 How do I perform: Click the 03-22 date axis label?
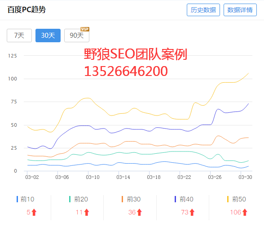(x=184, y=177)
